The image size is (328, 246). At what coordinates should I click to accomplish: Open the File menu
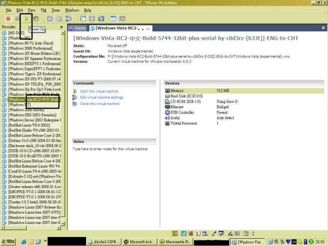[9, 10]
